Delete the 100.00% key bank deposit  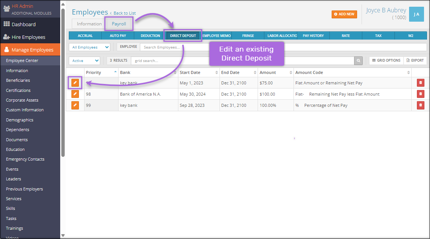[x=421, y=105]
